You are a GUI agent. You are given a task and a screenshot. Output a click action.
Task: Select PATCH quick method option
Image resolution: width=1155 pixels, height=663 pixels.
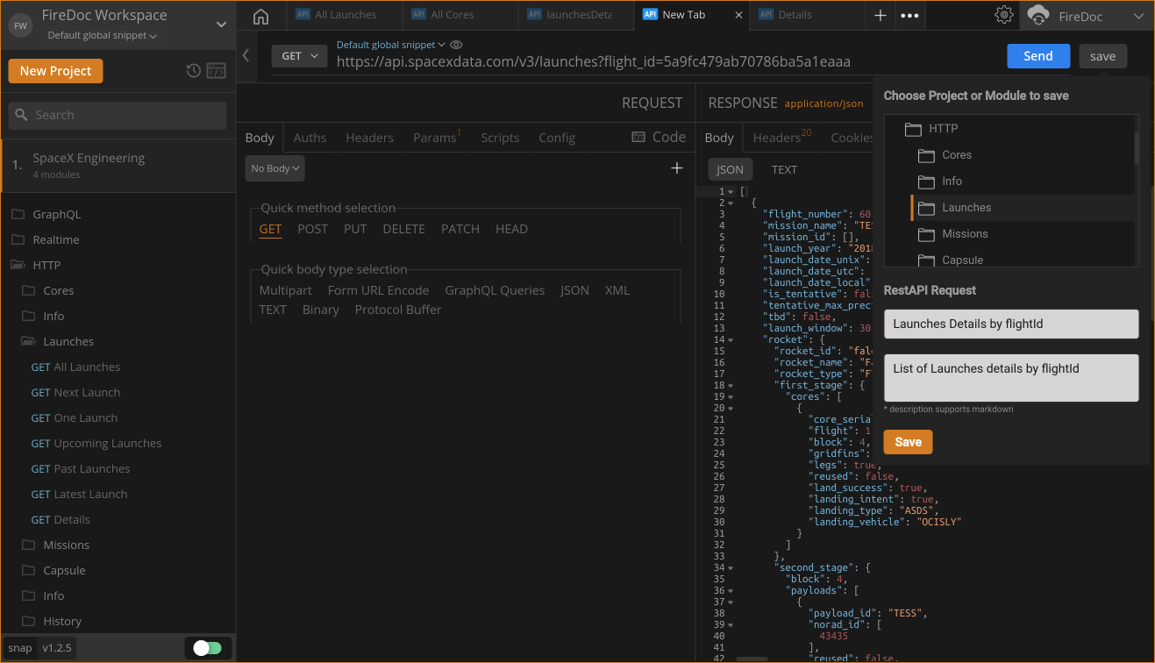(x=460, y=229)
